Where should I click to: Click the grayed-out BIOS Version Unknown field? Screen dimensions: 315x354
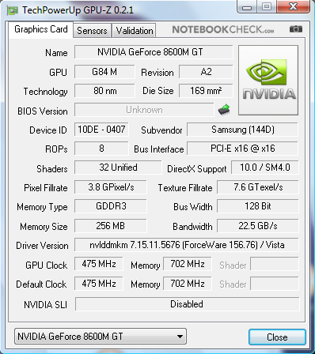tap(144, 110)
